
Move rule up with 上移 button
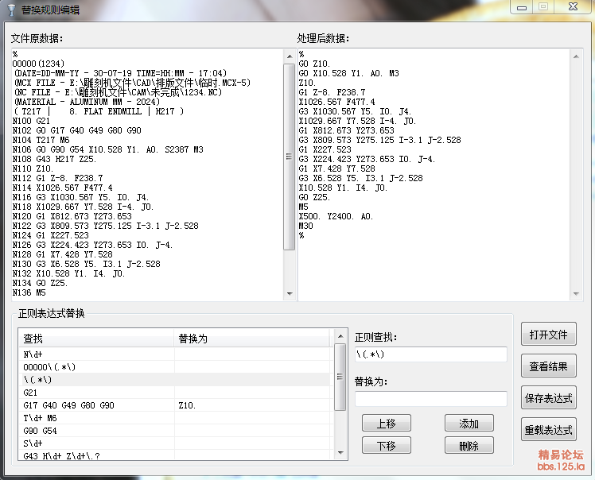coord(387,423)
